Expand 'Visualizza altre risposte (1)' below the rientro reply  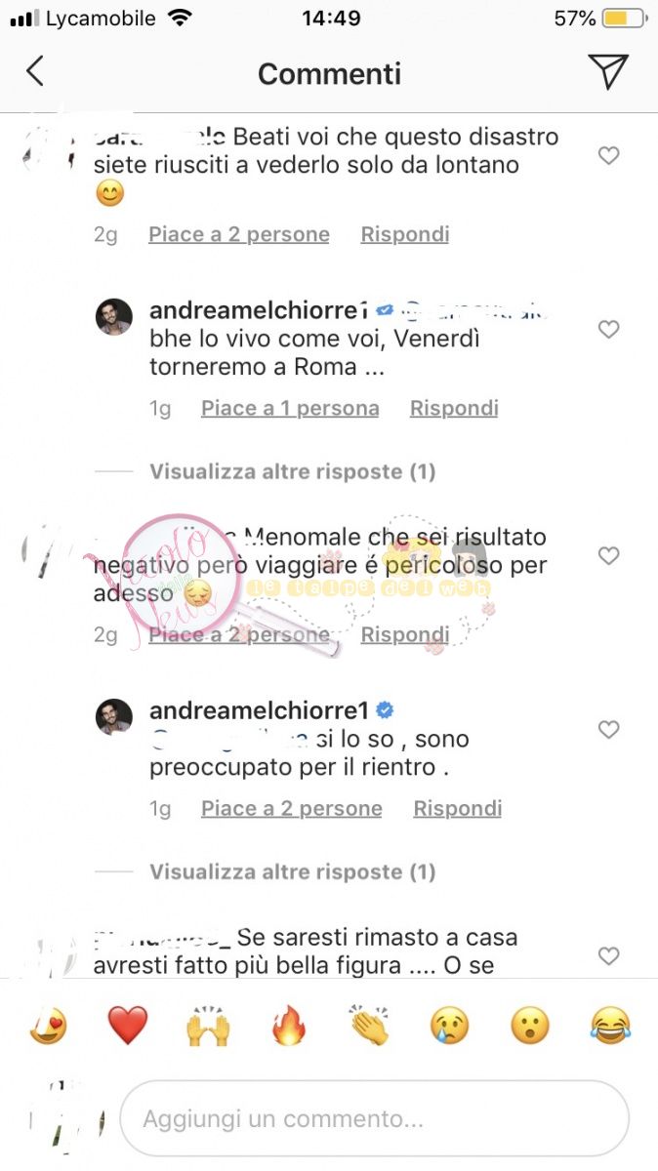click(x=292, y=872)
